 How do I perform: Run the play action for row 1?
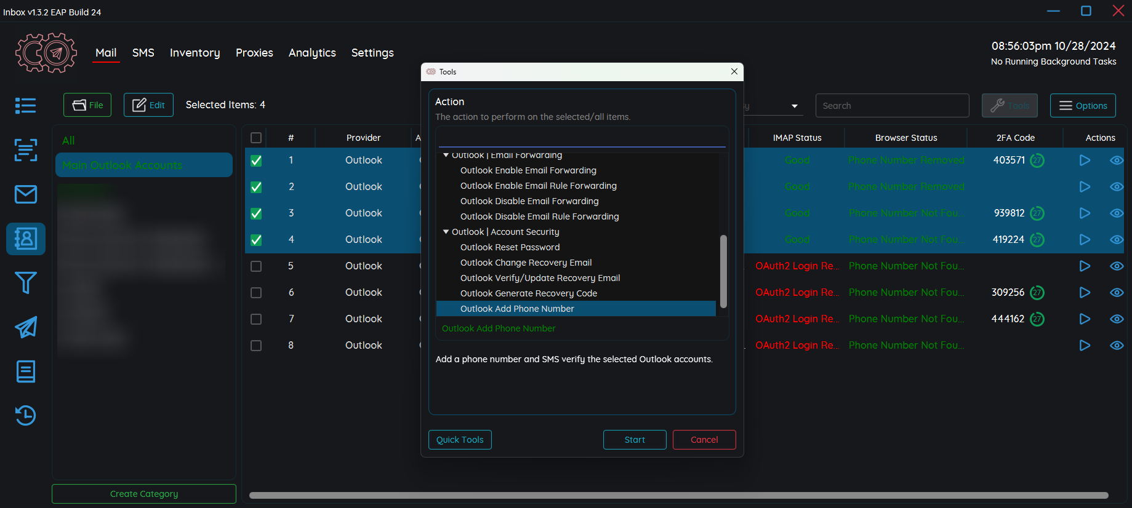point(1085,161)
